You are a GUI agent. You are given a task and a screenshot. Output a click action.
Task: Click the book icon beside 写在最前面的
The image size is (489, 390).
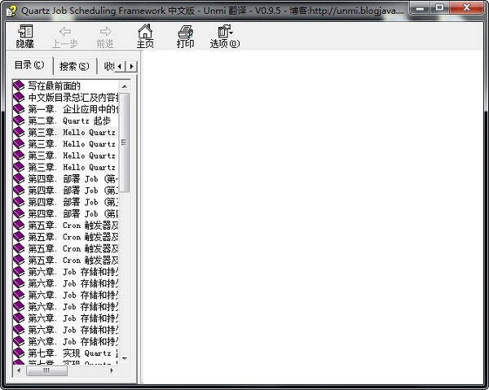[19, 85]
